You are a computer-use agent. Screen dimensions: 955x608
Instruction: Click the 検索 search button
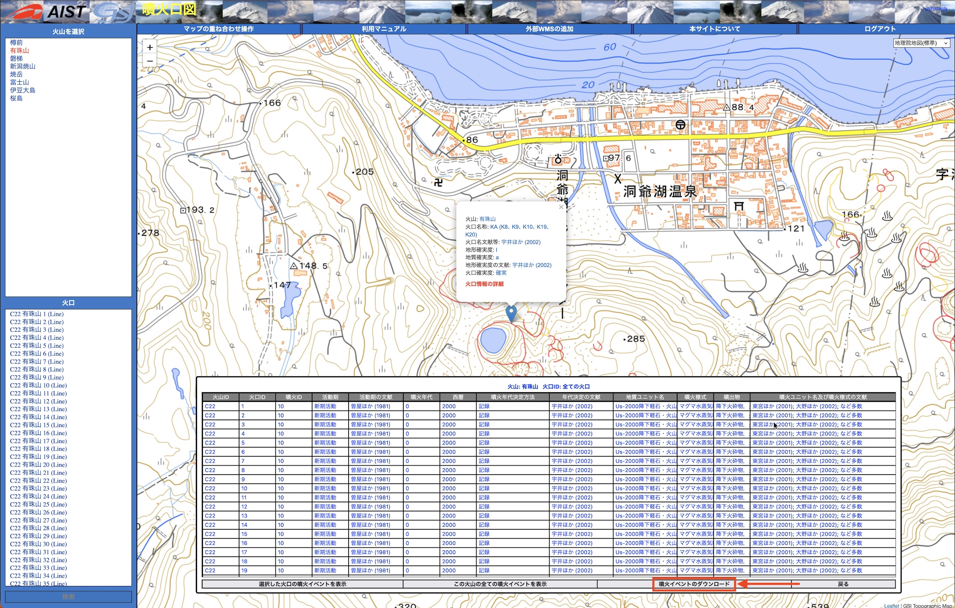point(68,597)
